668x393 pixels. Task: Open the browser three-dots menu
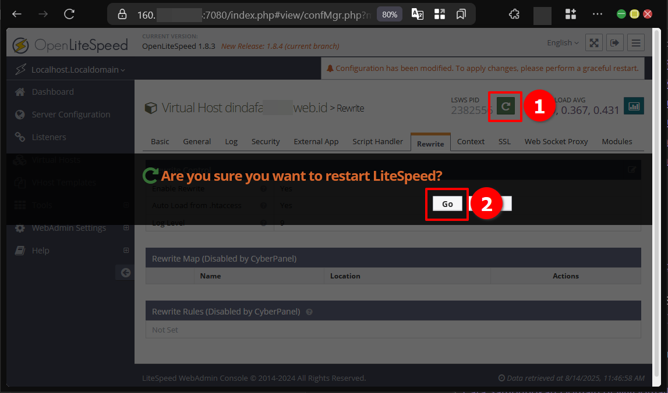598,14
